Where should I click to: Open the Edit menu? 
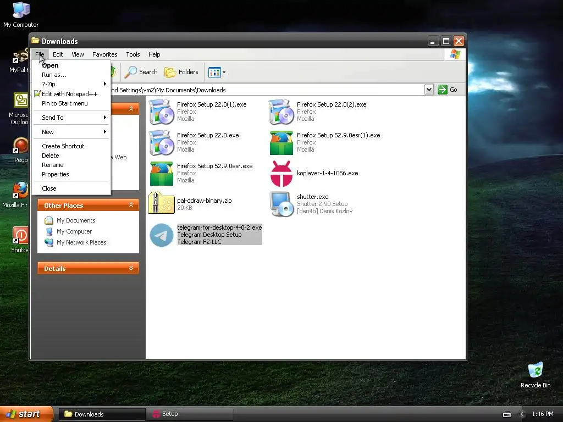click(57, 54)
